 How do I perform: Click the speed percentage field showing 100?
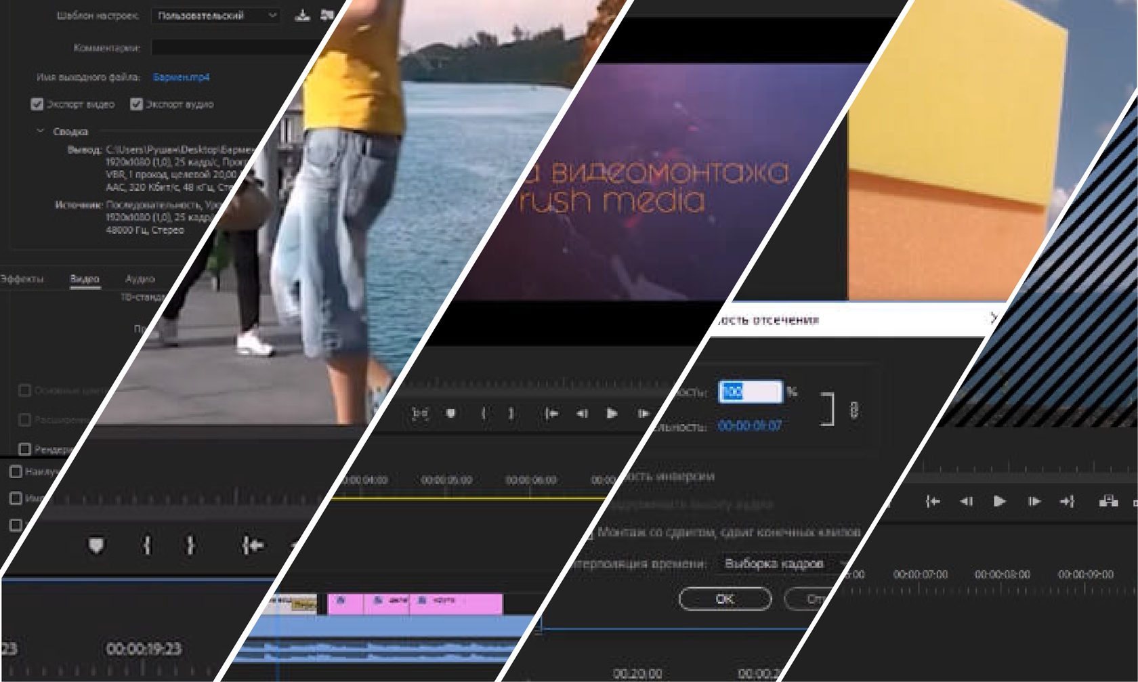tap(750, 391)
